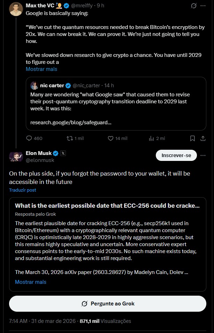Click the Pergunte ao Grok button

click(x=107, y=303)
